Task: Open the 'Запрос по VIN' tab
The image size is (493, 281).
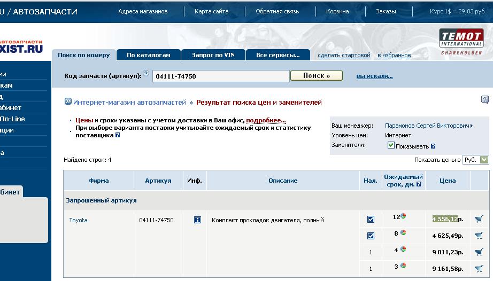Action: tap(213, 55)
